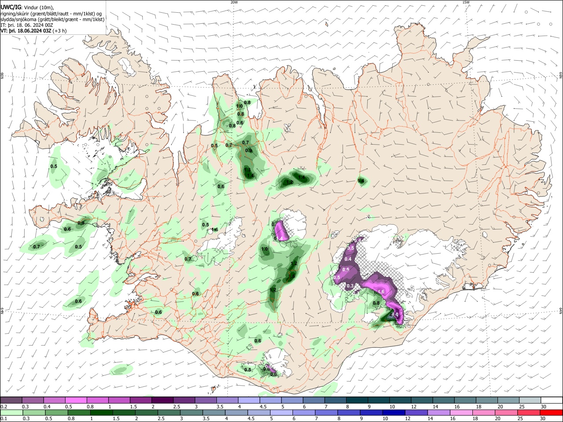563x422 pixels.
Task: Click the lower legend swatch labelled 2
Action: tap(146, 412)
